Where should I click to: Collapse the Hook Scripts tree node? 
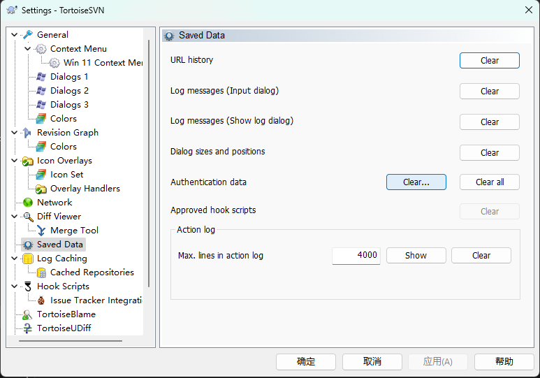coord(15,286)
